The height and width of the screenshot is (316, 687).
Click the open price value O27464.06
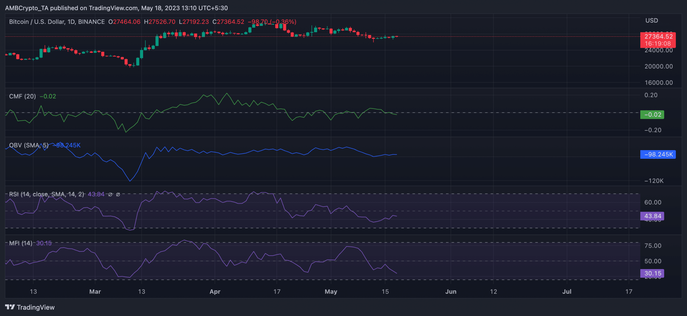tap(124, 22)
